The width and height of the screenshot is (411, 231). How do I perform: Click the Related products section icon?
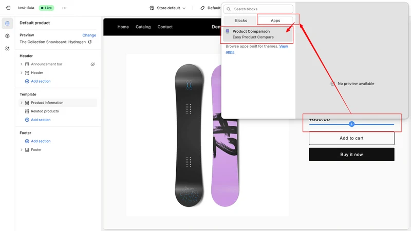pyautogui.click(x=27, y=111)
